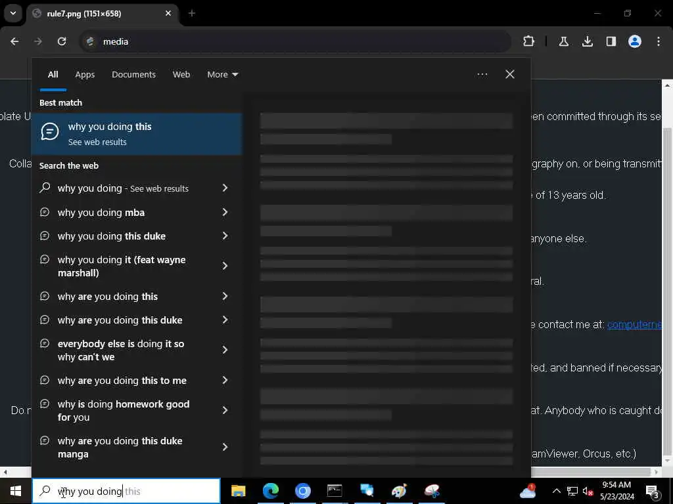Show hidden system tray icons
The height and width of the screenshot is (504, 673).
(x=556, y=491)
